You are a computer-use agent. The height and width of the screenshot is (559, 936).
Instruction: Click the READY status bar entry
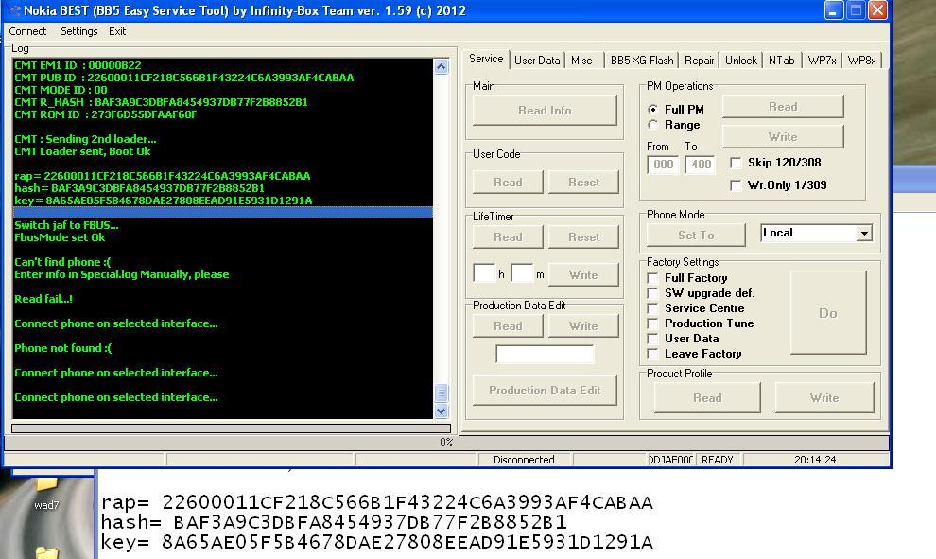click(718, 460)
